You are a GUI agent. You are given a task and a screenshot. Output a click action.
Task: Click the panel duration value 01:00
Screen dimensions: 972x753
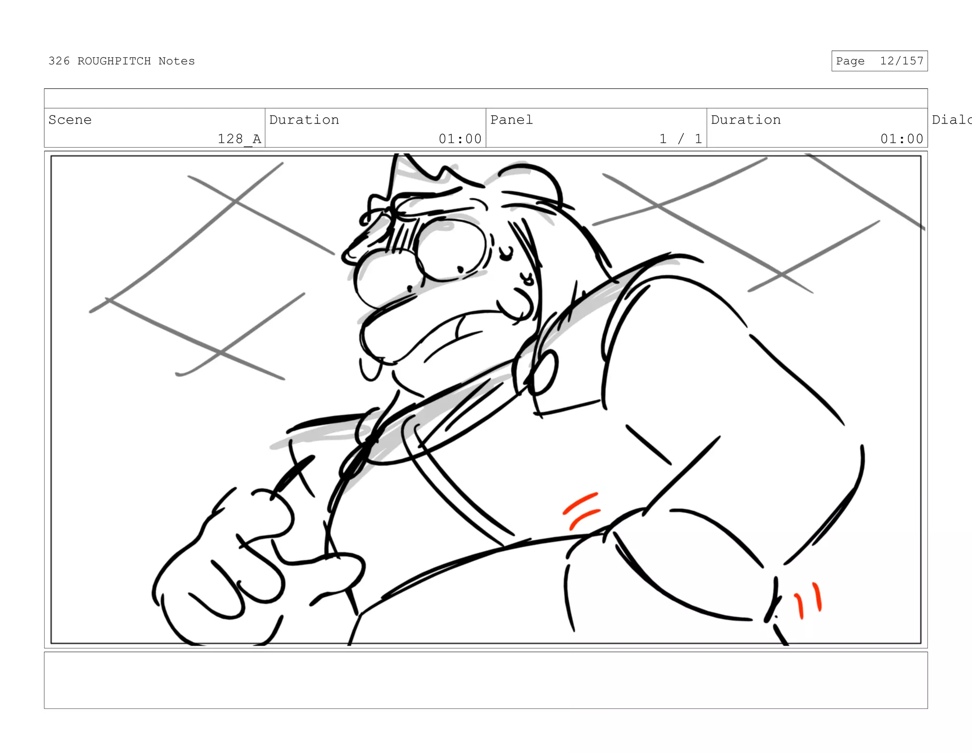(901, 139)
